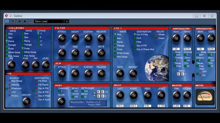Click the LFO 1 Rate knob
220x123 pixels.
coord(120,73)
